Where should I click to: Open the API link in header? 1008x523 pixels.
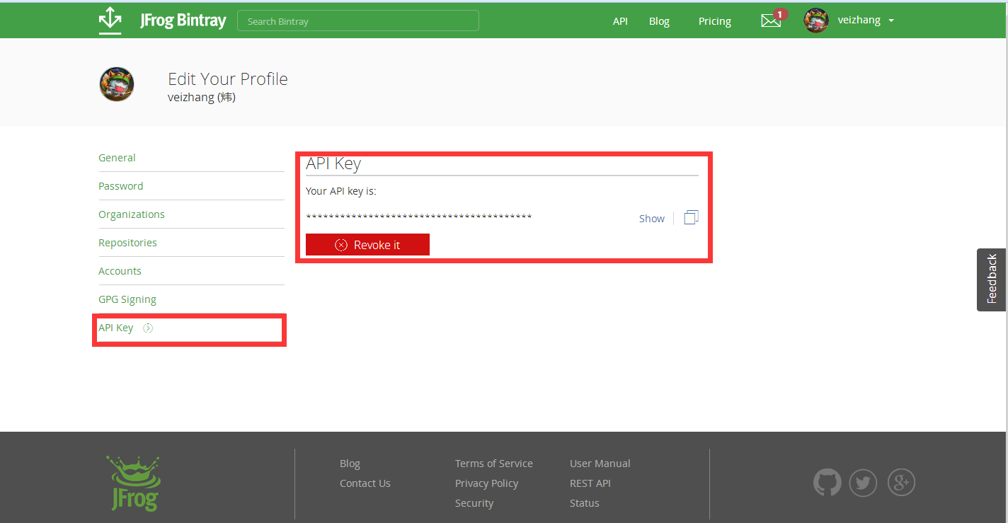(620, 21)
